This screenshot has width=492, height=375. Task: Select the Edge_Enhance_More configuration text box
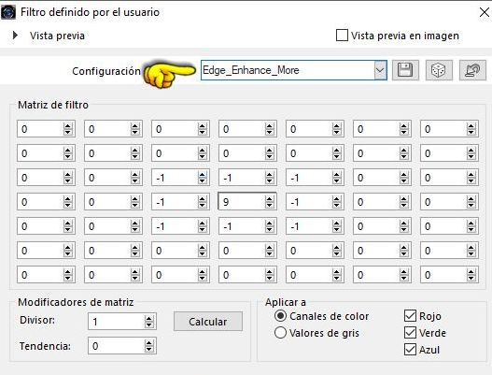pos(288,70)
